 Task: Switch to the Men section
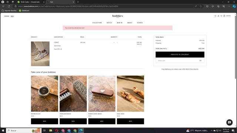coord(12,16)
